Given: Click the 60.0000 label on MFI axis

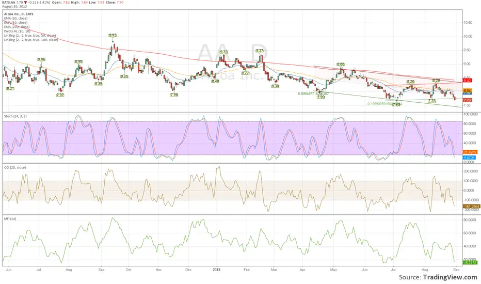Looking at the screenshot, I should [x=470, y=233].
